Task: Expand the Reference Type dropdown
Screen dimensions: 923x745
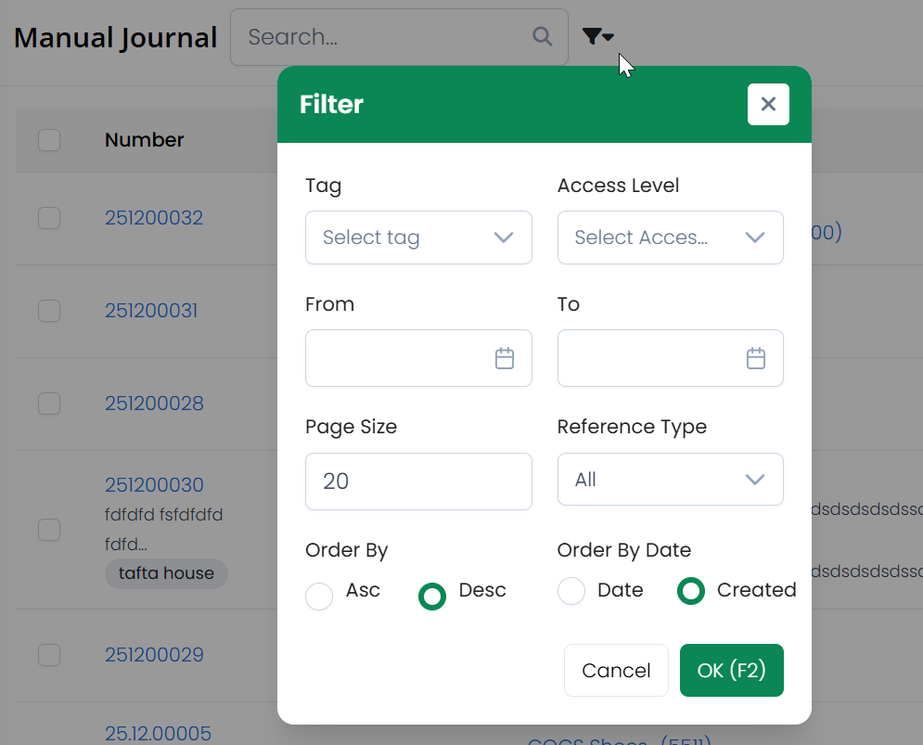Action: 670,480
